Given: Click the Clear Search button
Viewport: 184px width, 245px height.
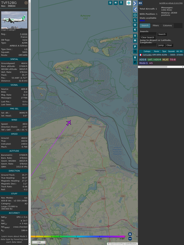Looking at the screenshot, I should [148, 37].
